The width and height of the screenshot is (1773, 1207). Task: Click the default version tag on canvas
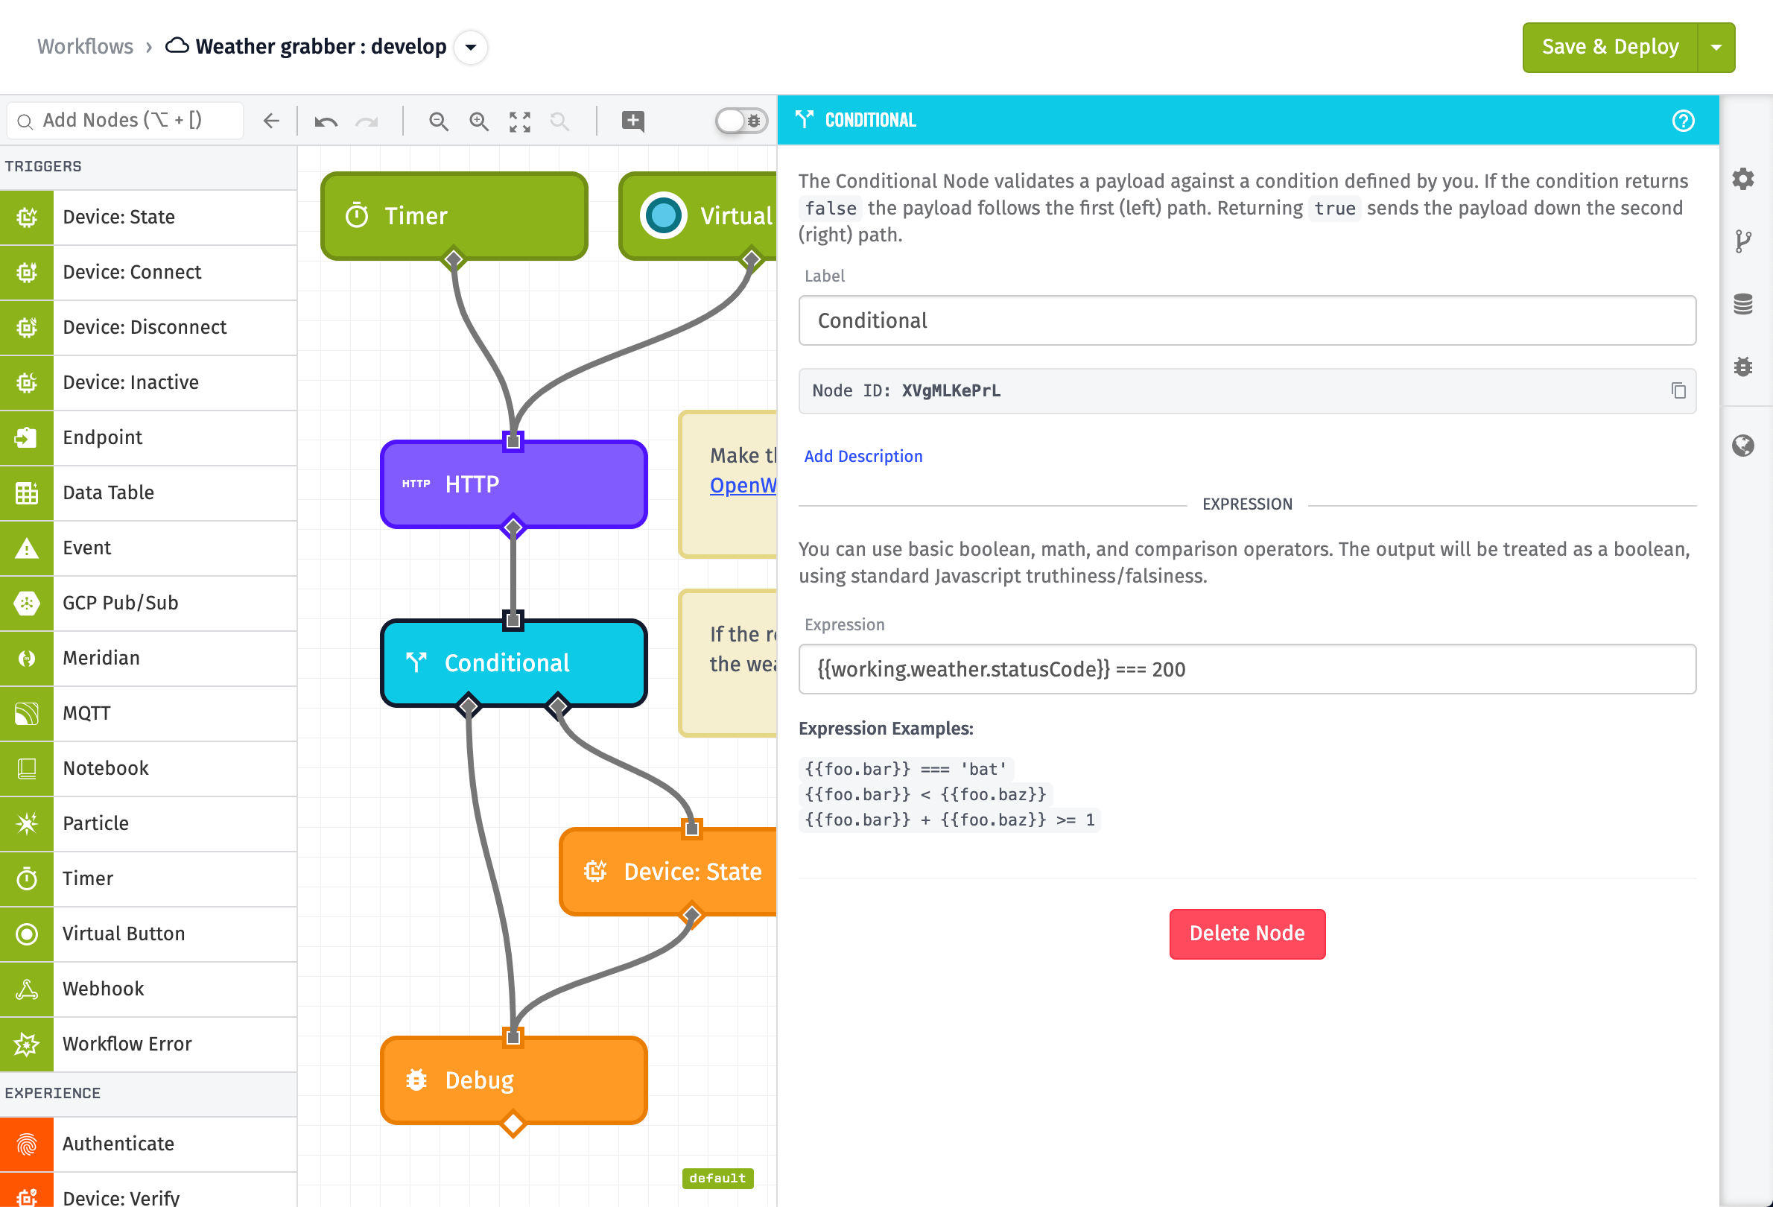click(x=717, y=1178)
